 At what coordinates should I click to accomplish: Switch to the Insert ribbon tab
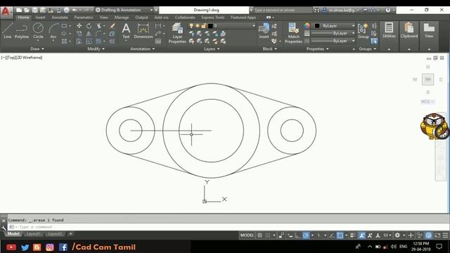[x=40, y=18]
